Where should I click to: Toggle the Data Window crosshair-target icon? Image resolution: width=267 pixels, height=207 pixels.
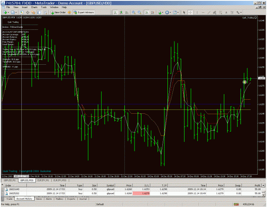[x=28, y=12]
